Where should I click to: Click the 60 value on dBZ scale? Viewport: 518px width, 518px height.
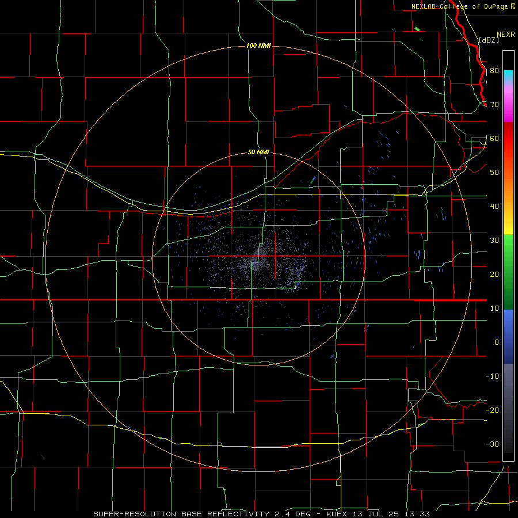(x=494, y=139)
